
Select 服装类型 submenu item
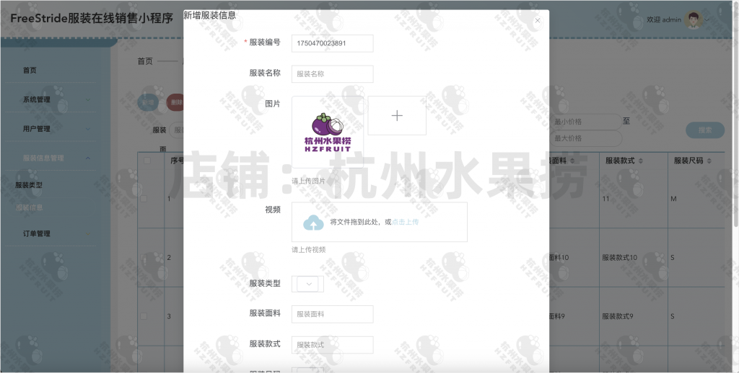pyautogui.click(x=29, y=185)
